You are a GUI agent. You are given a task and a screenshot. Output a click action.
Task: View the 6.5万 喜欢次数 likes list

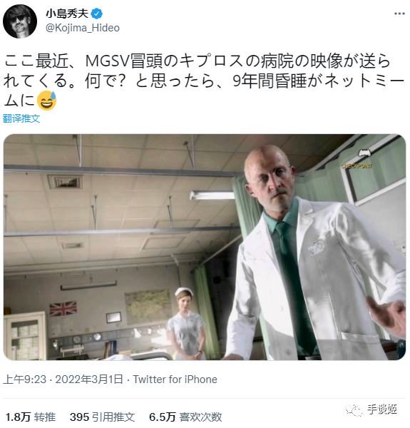(185, 417)
